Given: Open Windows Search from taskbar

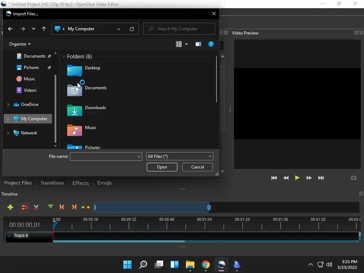Looking at the screenshot, I should [143, 264].
